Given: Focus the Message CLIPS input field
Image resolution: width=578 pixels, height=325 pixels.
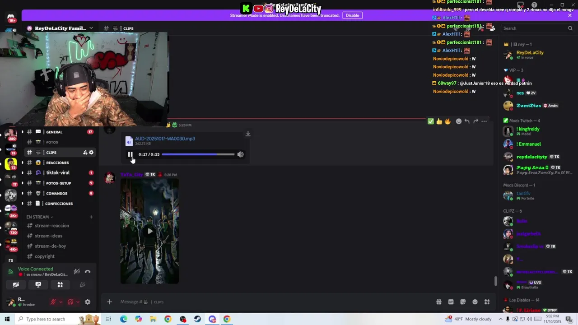Looking at the screenshot, I should tap(271, 302).
